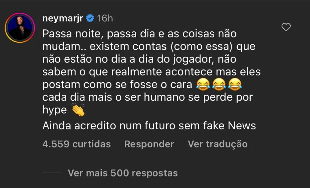
Task: Open neymarjr's profile picture
Action: click(x=19, y=28)
